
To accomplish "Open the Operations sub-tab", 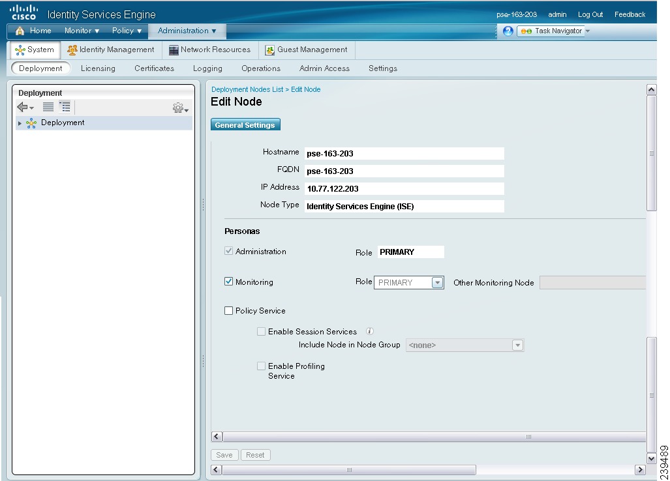I will (261, 68).
